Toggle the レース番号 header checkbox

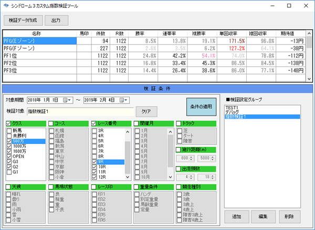pos(93,123)
